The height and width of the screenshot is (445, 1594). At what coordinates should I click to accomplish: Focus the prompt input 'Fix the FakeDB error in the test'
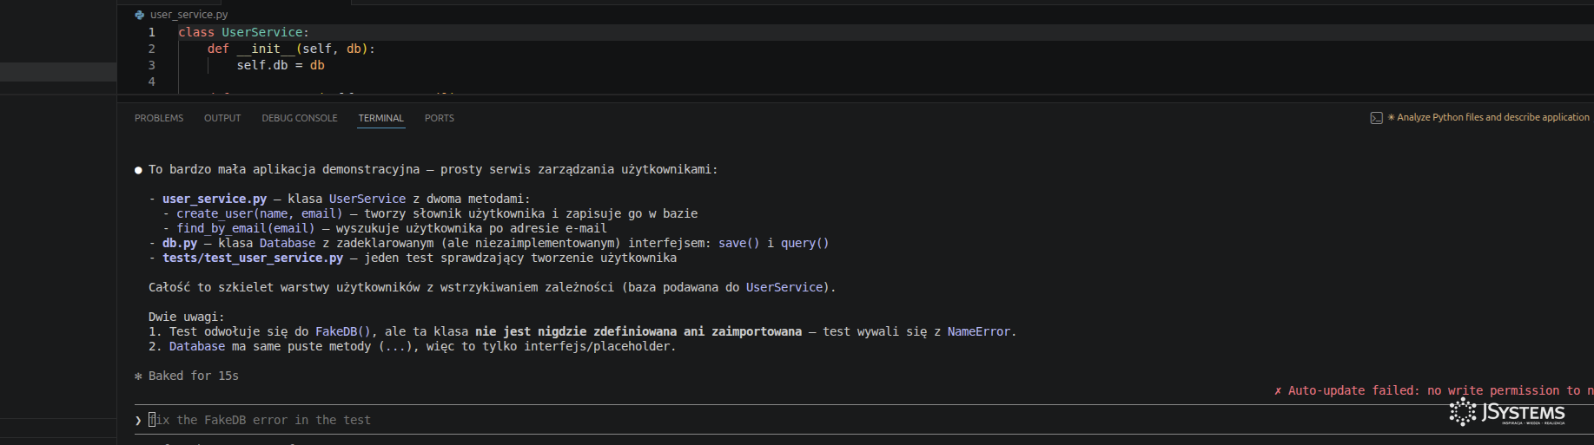[x=864, y=420]
